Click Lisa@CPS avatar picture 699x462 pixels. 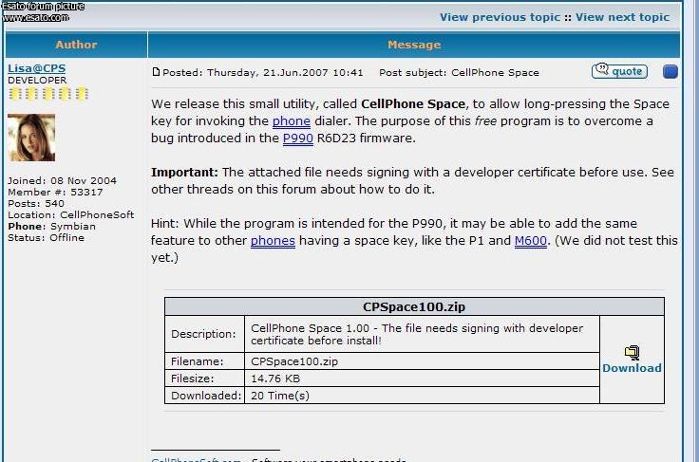[31, 138]
